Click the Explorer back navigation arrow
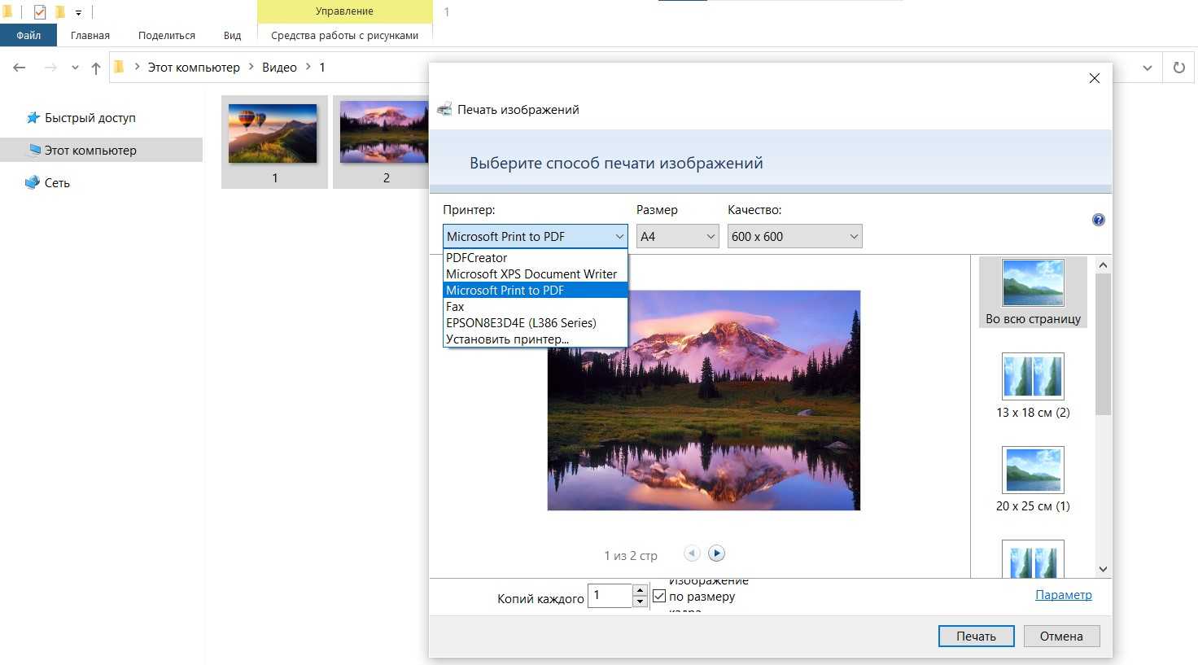 click(20, 68)
